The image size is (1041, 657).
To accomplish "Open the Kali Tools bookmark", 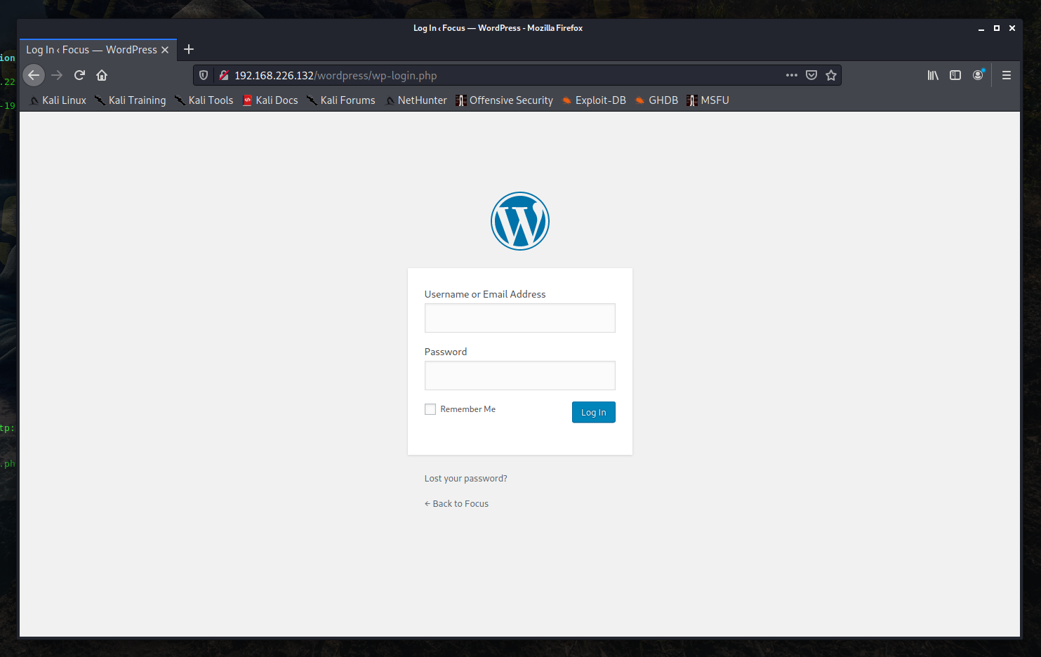I will pos(204,100).
